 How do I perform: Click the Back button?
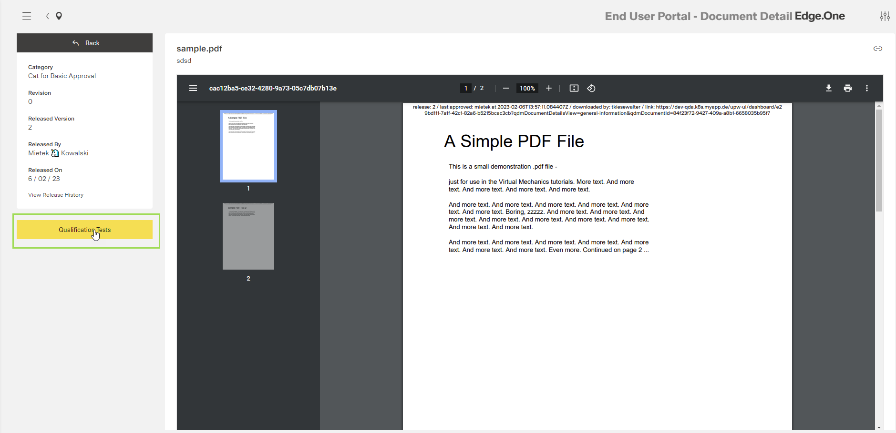point(85,43)
